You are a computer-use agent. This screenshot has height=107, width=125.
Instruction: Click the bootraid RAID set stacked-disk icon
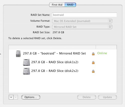18,54
